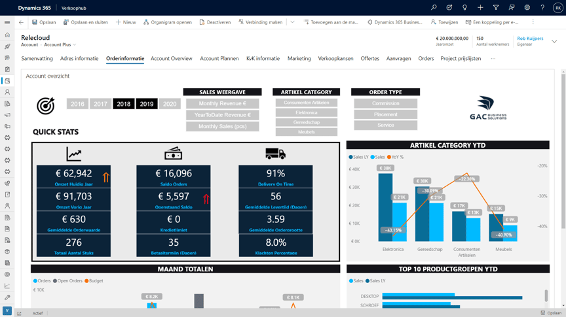Click the plus quick-create icon
The width and height of the screenshot is (566, 317).
click(480, 8)
